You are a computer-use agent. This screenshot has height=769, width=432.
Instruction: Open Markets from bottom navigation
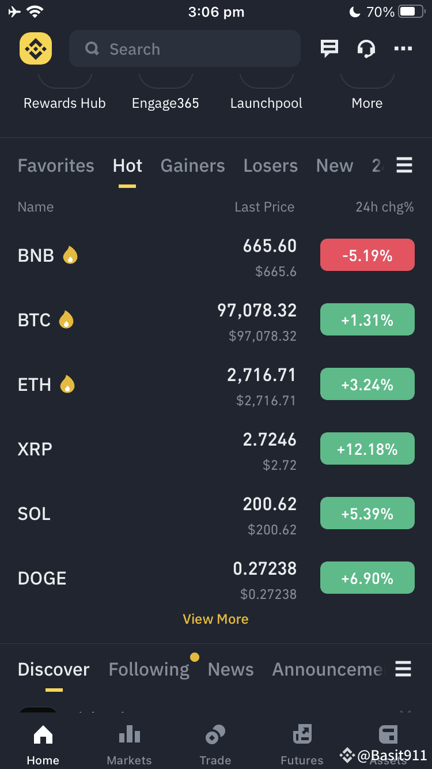[130, 745]
